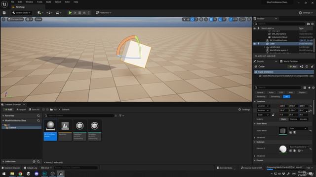The image size is (316, 177).
Task: Open the Select Mode dropdown
Action: 22,13
